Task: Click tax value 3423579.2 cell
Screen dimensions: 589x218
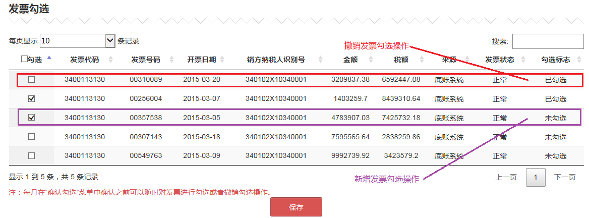Action: [401, 155]
